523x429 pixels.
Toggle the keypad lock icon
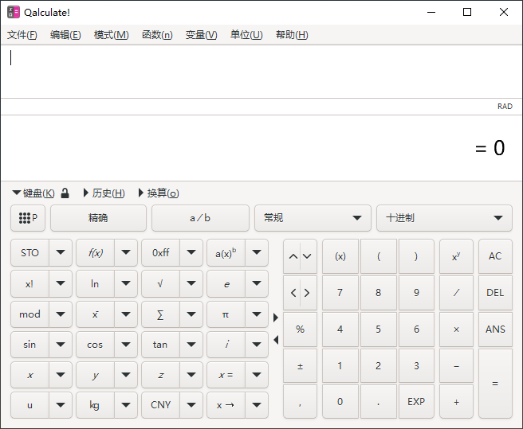(x=65, y=193)
